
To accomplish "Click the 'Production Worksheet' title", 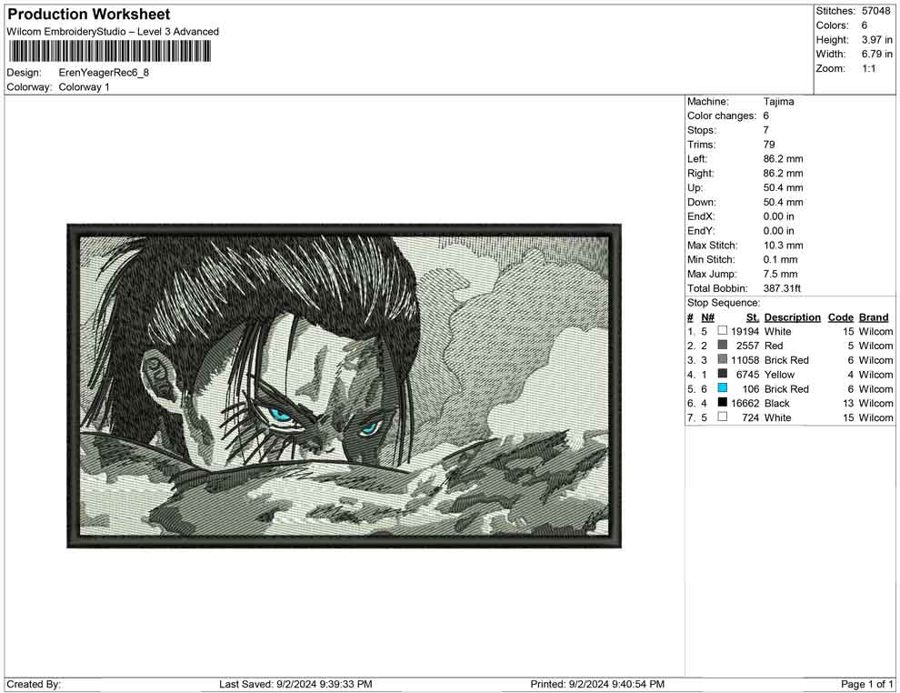I will [x=89, y=15].
